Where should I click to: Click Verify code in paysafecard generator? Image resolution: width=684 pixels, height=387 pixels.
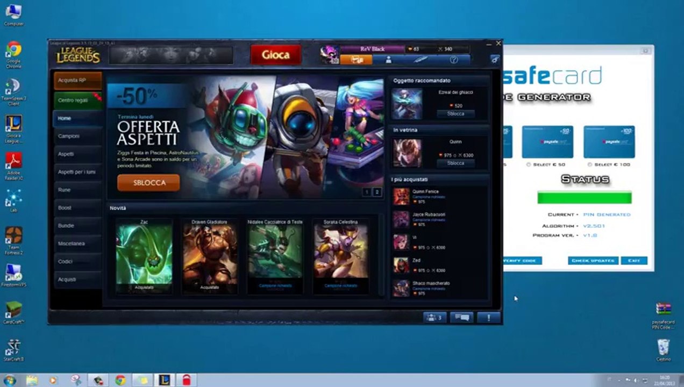pos(522,261)
